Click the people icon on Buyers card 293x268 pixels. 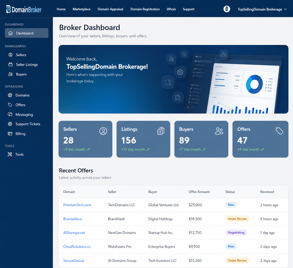click(219, 131)
